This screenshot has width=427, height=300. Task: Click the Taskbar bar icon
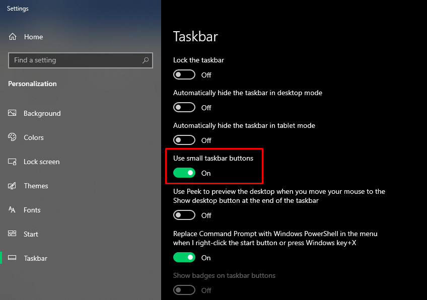(x=12, y=258)
